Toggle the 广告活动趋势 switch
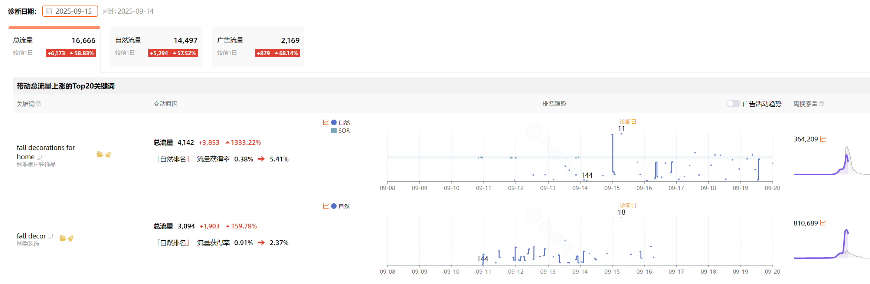The image size is (870, 284). (x=733, y=104)
